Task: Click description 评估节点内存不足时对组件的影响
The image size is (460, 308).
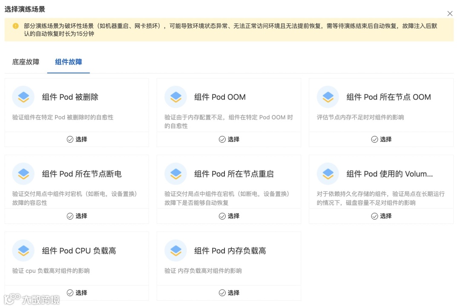Action: pos(360,117)
